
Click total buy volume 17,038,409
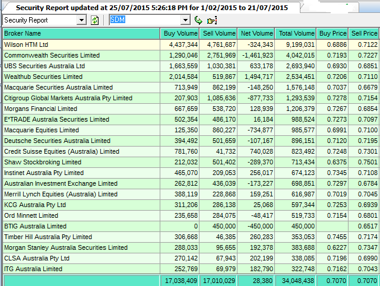181,281
